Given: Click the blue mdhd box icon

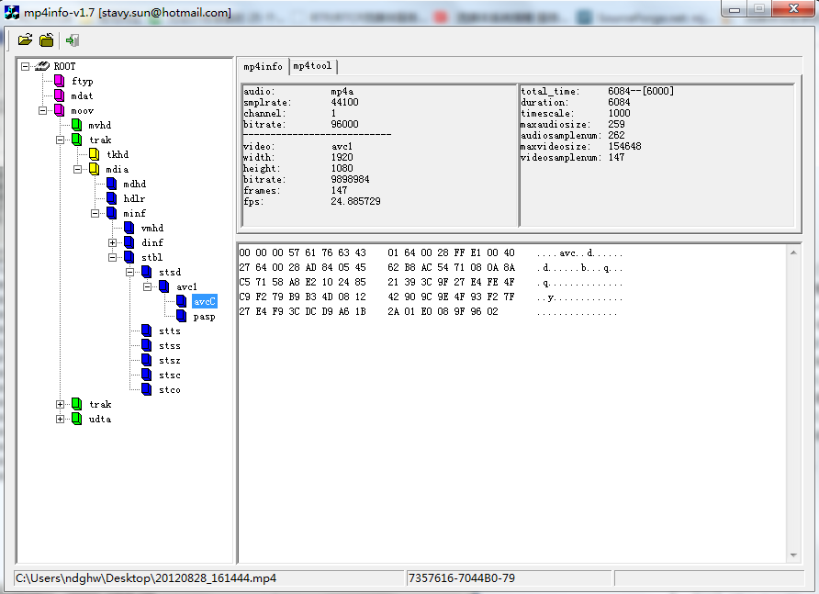Looking at the screenshot, I should click(112, 184).
